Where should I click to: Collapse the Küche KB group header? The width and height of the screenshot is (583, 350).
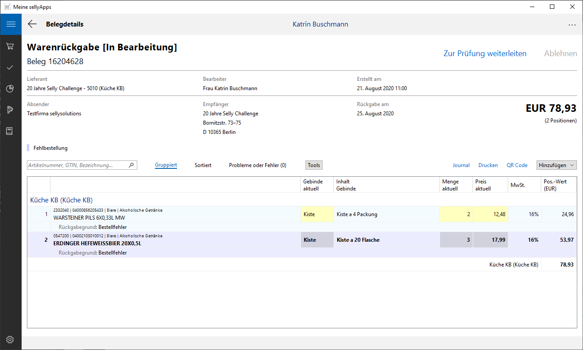pos(61,200)
